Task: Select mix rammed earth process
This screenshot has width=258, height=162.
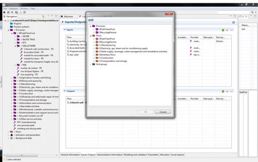Action: point(26,126)
